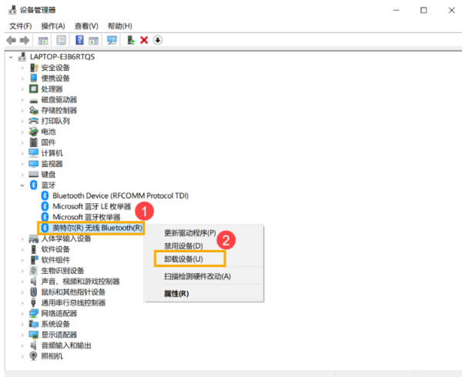Expand the 安全设备 category

22,68
